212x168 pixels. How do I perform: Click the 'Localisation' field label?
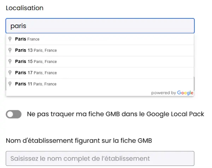(x=25, y=8)
